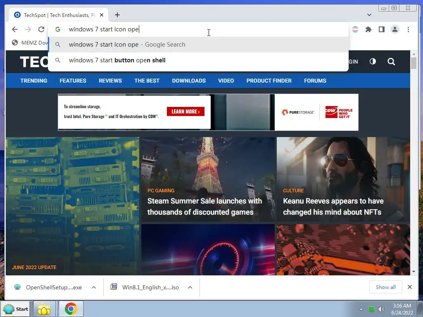423x317 pixels.
Task: Click the Pure Storage logo in the ad
Action: (x=298, y=112)
